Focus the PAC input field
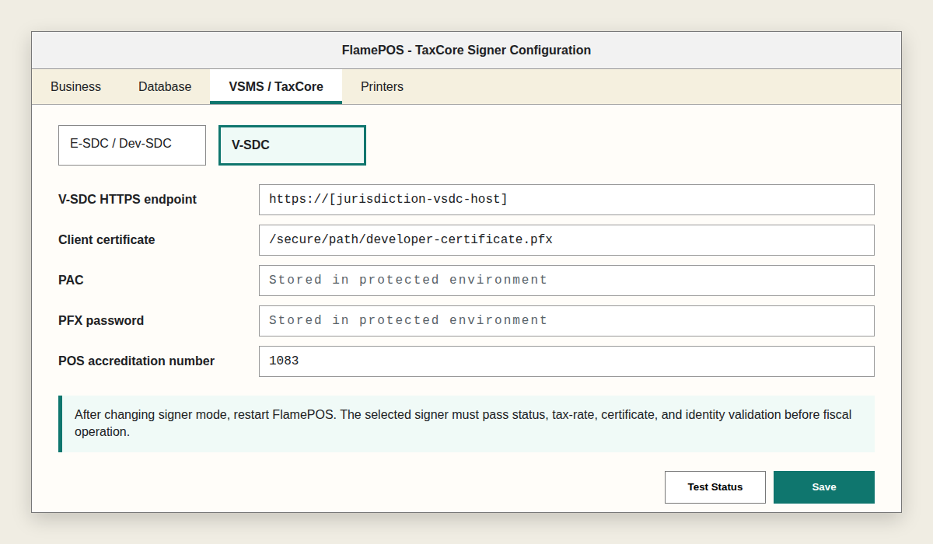The width and height of the screenshot is (933, 544). 566,281
